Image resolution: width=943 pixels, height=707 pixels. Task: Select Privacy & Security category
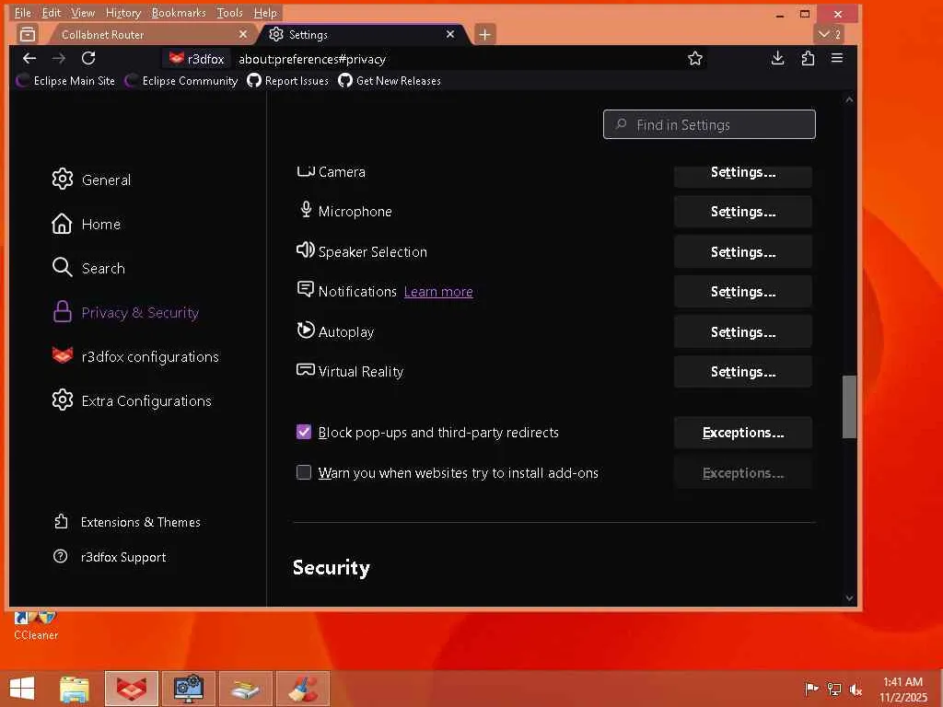pos(125,312)
